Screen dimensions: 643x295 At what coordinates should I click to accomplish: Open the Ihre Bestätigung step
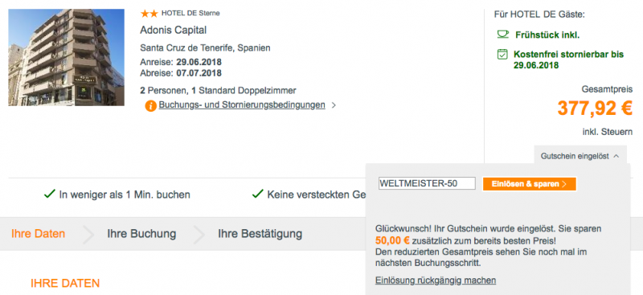(x=260, y=234)
